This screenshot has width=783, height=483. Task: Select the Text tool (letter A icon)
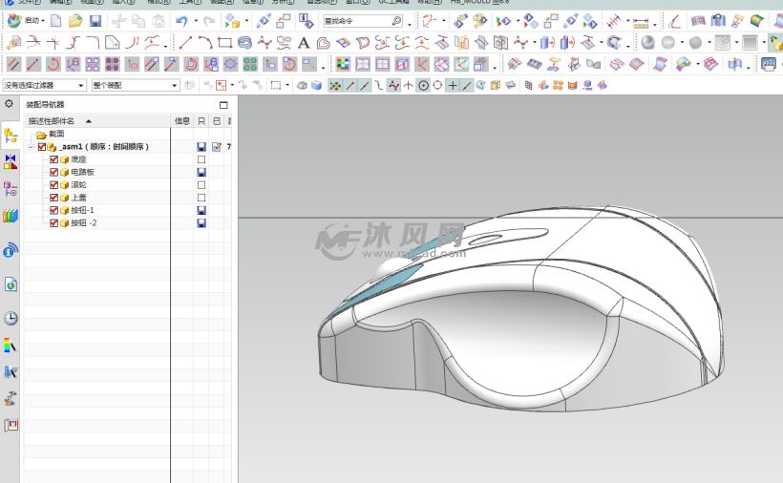coord(304,42)
